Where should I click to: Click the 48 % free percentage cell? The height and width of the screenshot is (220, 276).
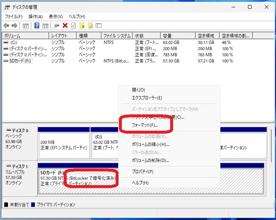point(226,42)
